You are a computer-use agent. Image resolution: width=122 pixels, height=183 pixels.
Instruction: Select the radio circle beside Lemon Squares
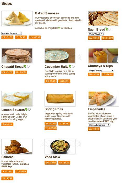pyautogui.click(x=29, y=109)
